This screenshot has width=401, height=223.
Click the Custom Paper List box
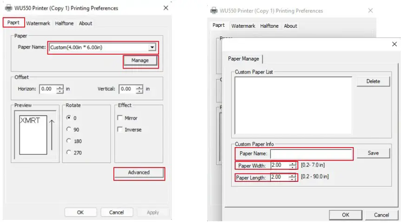pos(293,105)
